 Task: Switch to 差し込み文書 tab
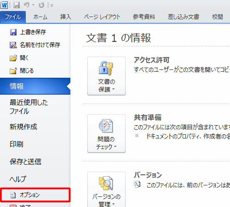pos(184,17)
